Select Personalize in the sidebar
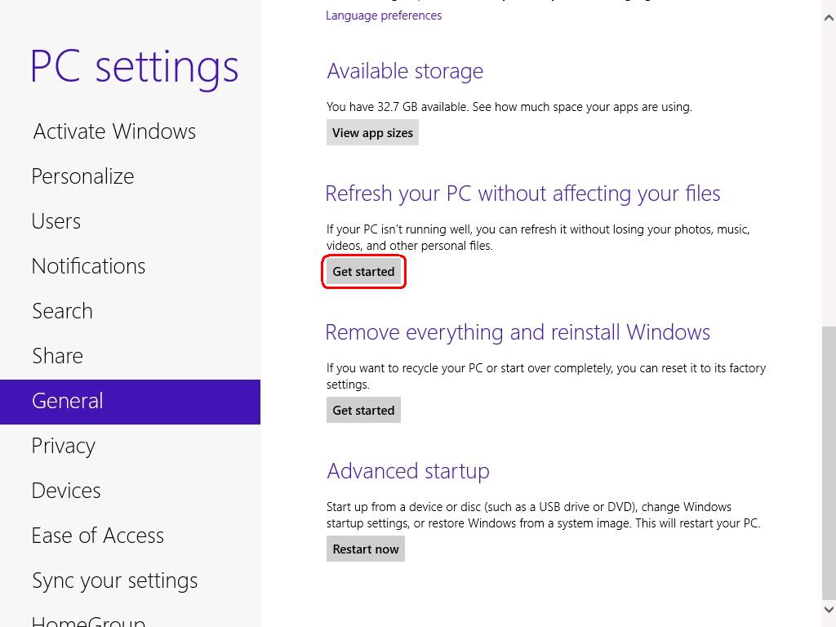The height and width of the screenshot is (627, 836). tap(82, 176)
